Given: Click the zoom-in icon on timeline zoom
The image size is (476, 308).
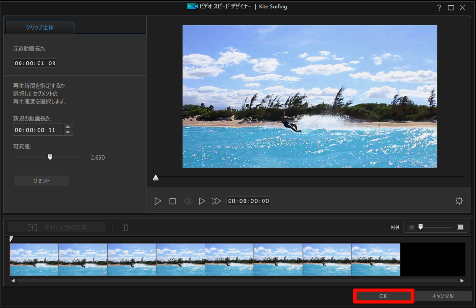Looking at the screenshot, I should pos(460,227).
